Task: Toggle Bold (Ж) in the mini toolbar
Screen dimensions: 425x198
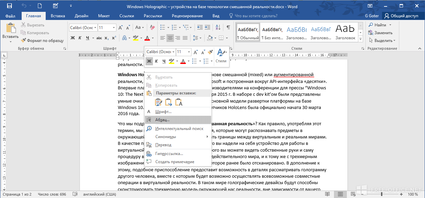Action: (x=149, y=61)
